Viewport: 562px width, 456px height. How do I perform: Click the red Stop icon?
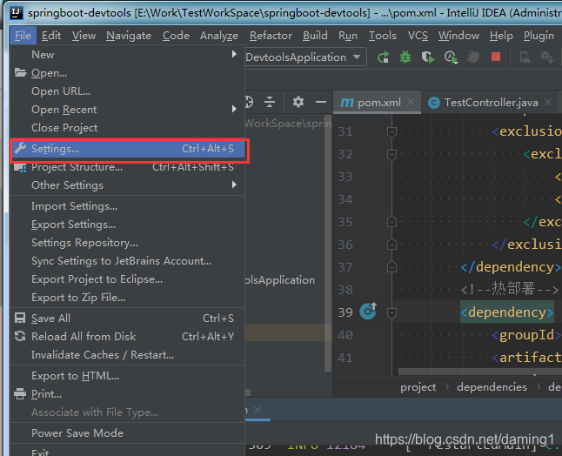(x=496, y=57)
